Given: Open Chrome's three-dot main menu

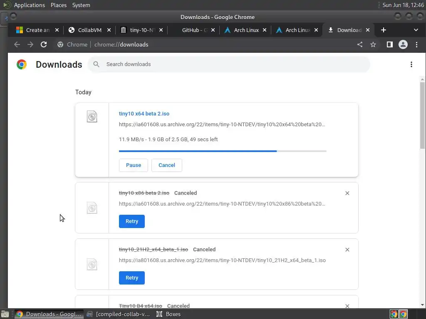Looking at the screenshot, I should point(416,44).
